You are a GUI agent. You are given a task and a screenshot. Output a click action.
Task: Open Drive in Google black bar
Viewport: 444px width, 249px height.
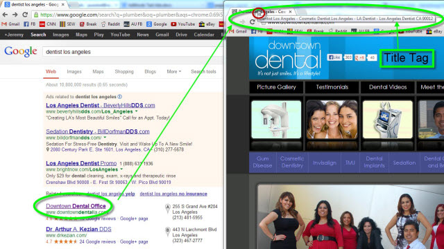click(181, 35)
